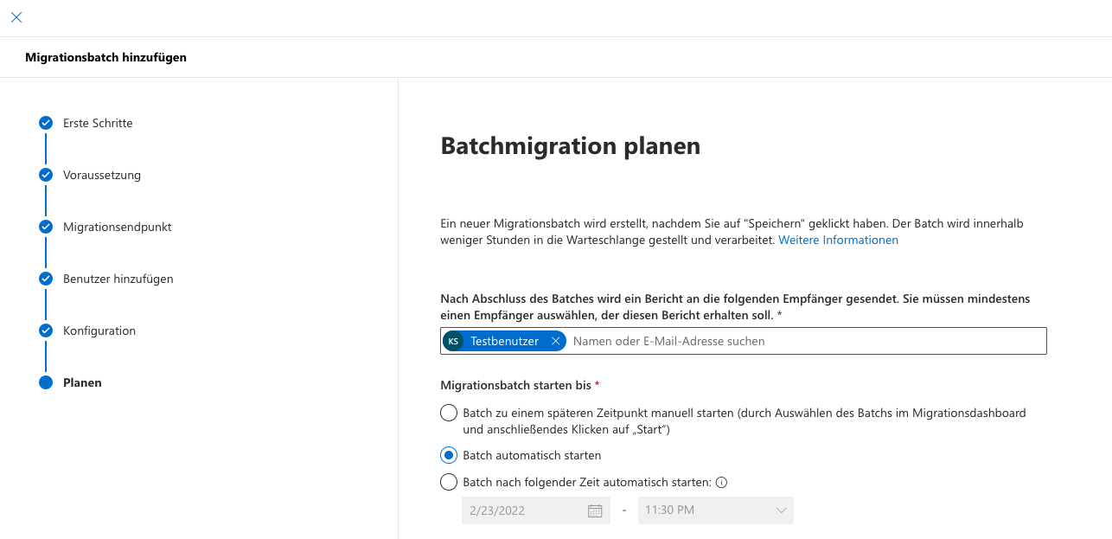Select 'Batch automatisch starten' option
Viewport: 1112px width, 539px height.
pyautogui.click(x=449, y=455)
